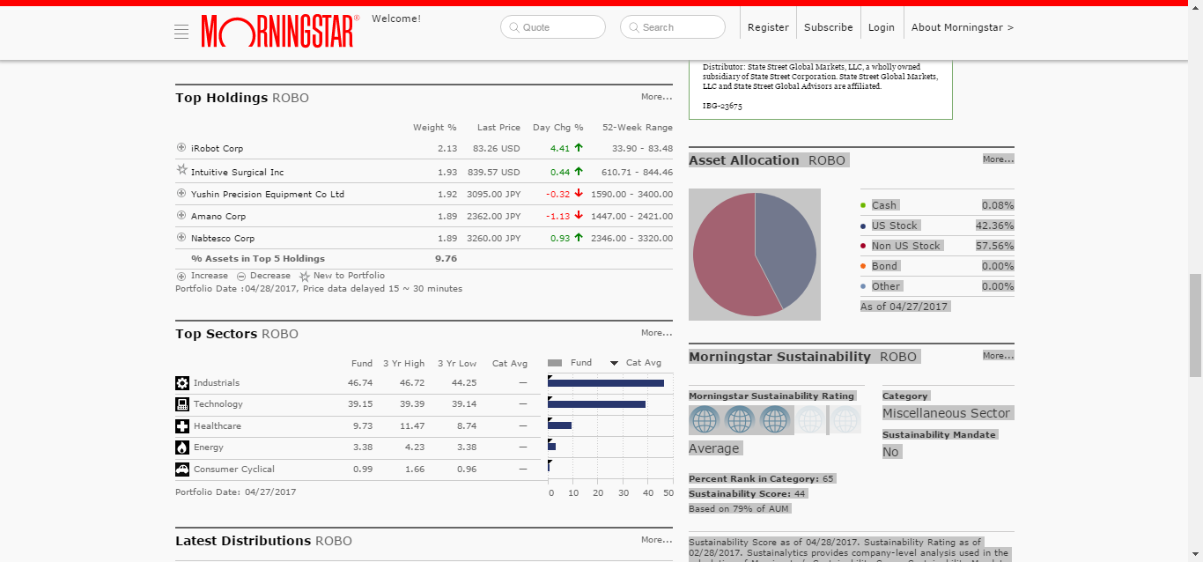Open the Login link
This screenshot has width=1203, height=562.
click(x=882, y=27)
